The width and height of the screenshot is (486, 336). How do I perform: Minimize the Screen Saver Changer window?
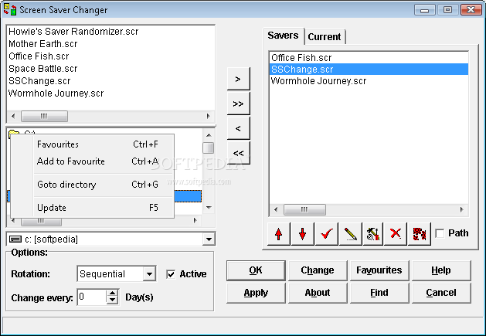424,9
